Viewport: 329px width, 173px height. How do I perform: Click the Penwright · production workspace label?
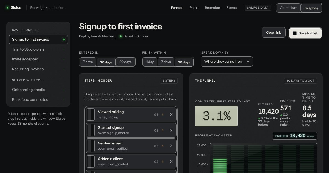(47, 8)
